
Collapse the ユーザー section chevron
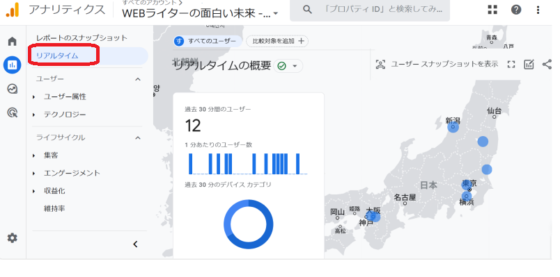(138, 79)
